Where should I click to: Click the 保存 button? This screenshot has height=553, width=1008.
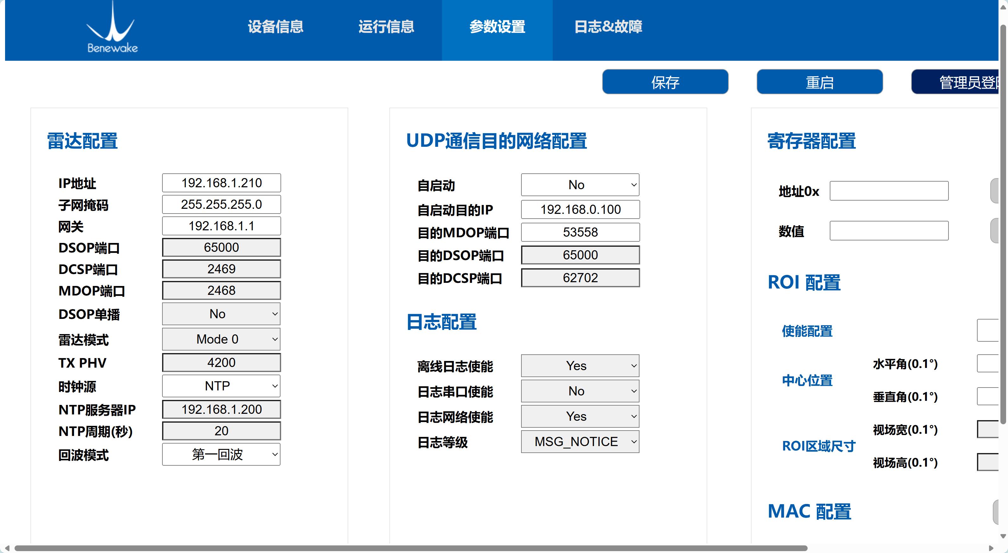665,82
